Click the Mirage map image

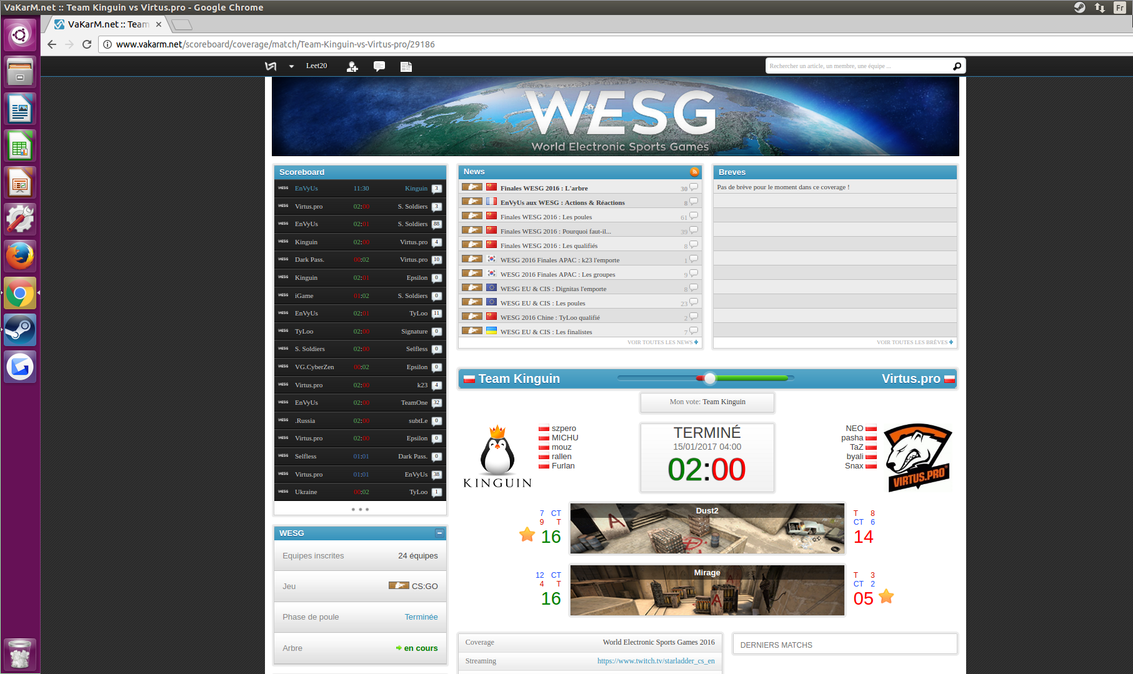(707, 590)
